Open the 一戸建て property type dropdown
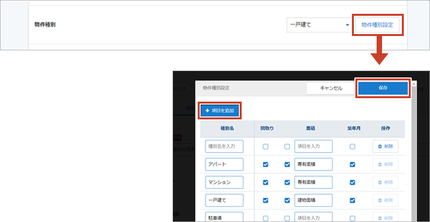Image resolution: width=430 pixels, height=222 pixels. (x=319, y=25)
